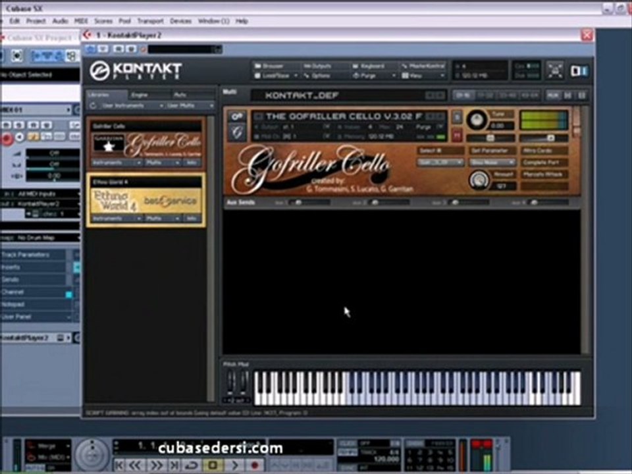Adjust the instrument volume slider
The width and height of the screenshot is (632, 474).
[544, 138]
